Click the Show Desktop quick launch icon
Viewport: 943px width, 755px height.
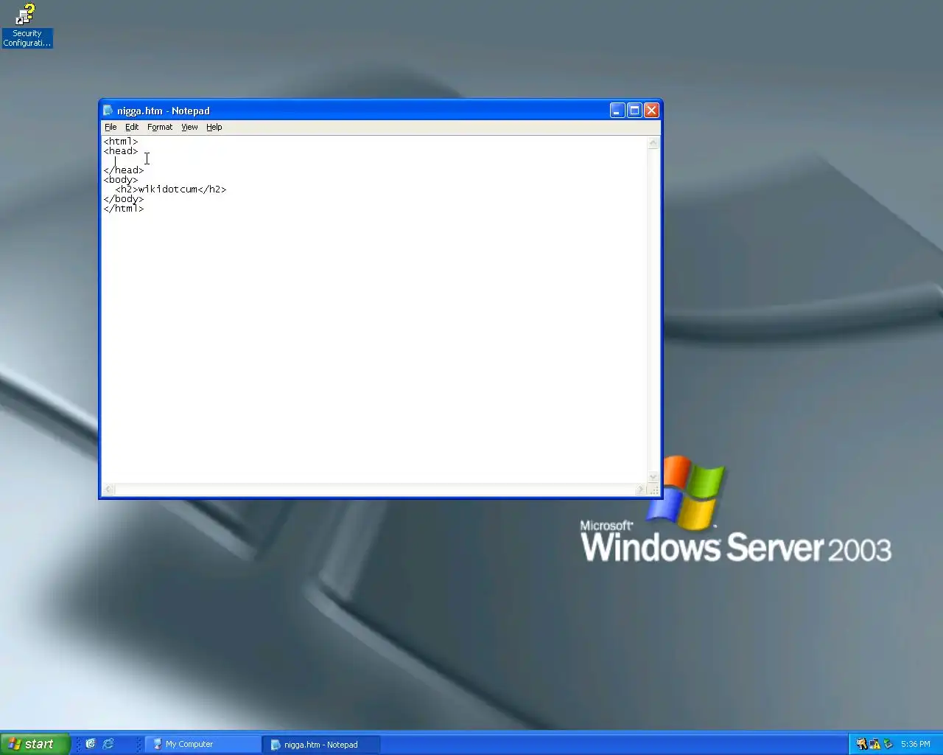pyautogui.click(x=91, y=744)
